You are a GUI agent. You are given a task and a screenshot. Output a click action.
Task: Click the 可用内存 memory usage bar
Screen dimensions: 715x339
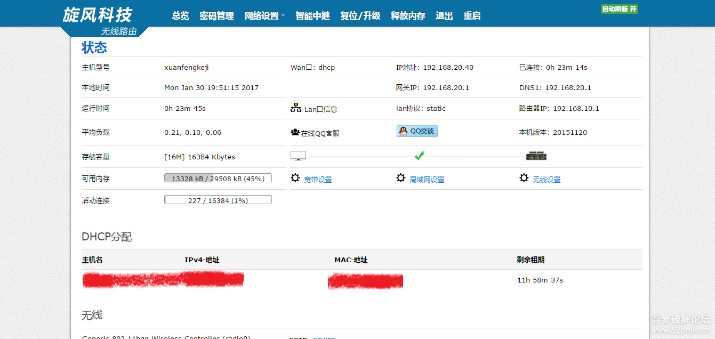click(218, 177)
